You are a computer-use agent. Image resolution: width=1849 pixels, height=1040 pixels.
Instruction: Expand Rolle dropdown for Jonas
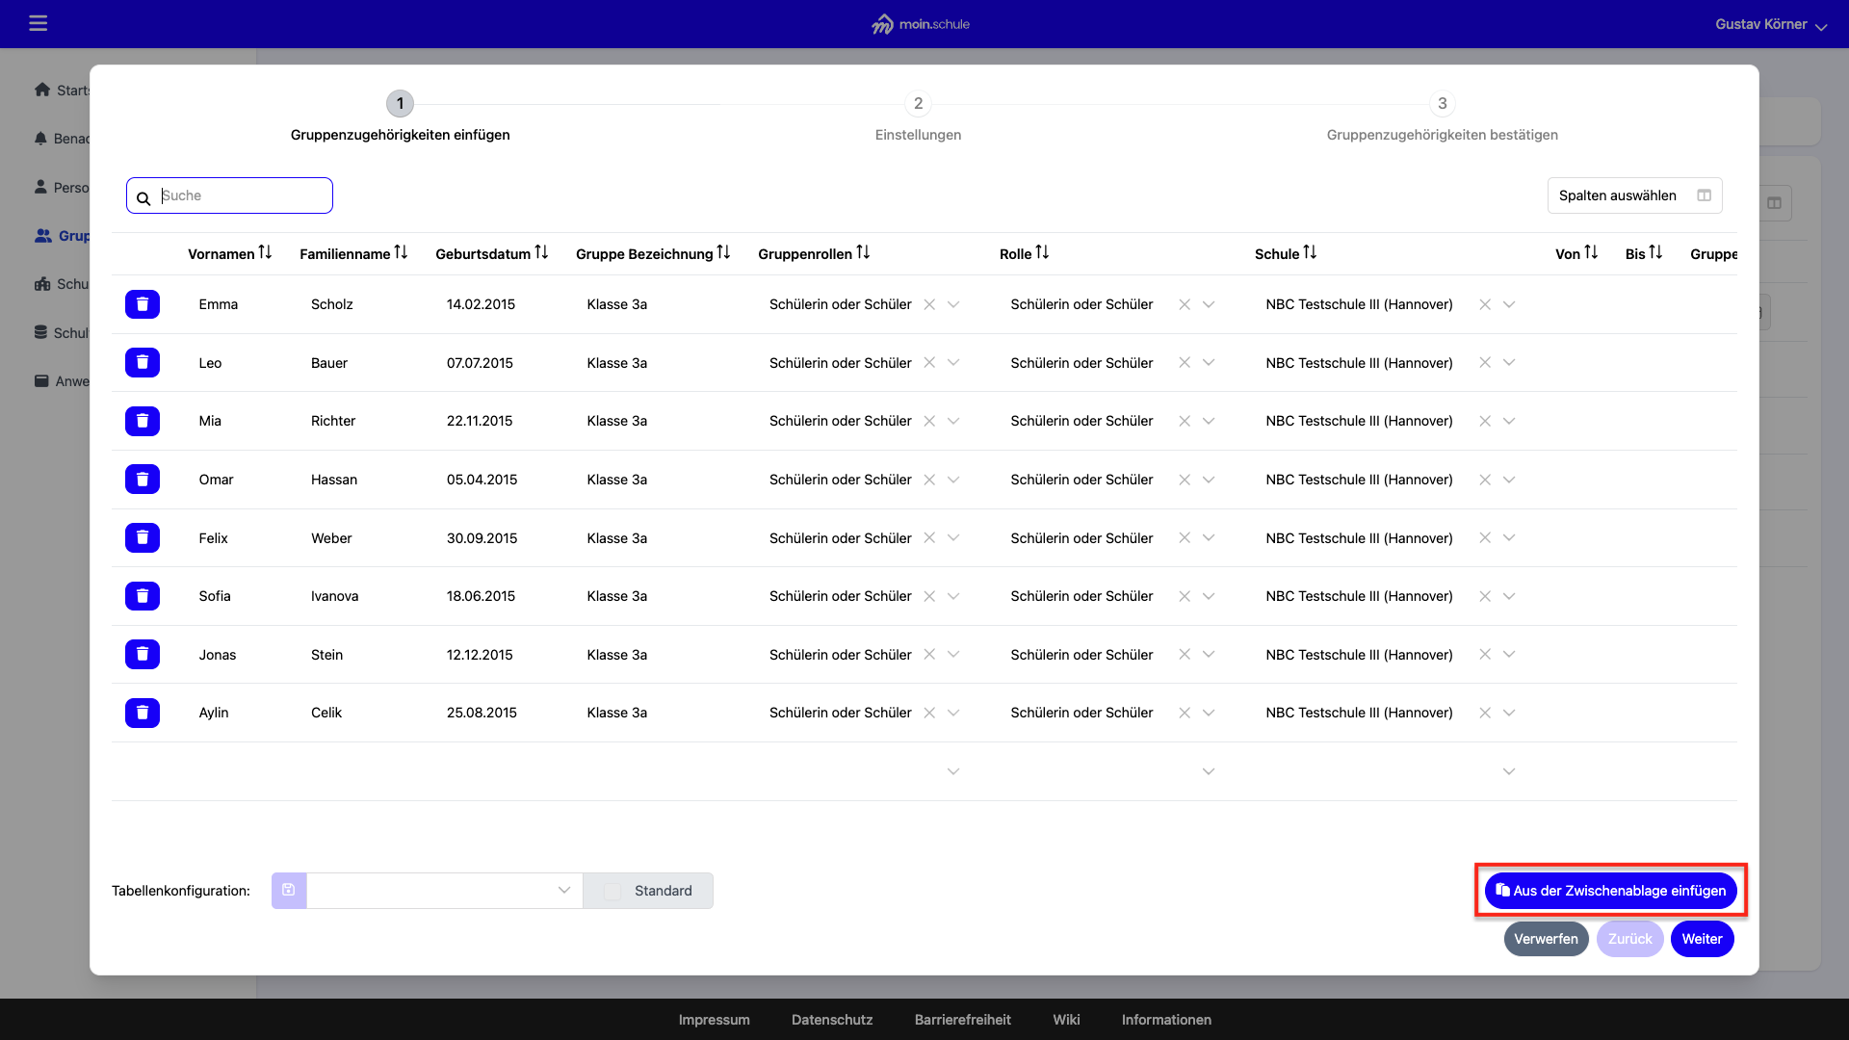point(1209,655)
